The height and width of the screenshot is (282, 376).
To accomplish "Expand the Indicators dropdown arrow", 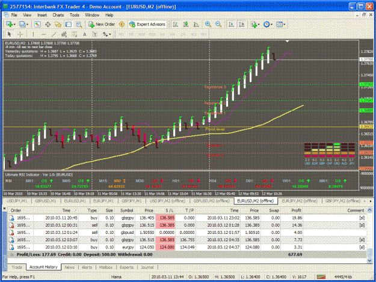I will pos(259,25).
